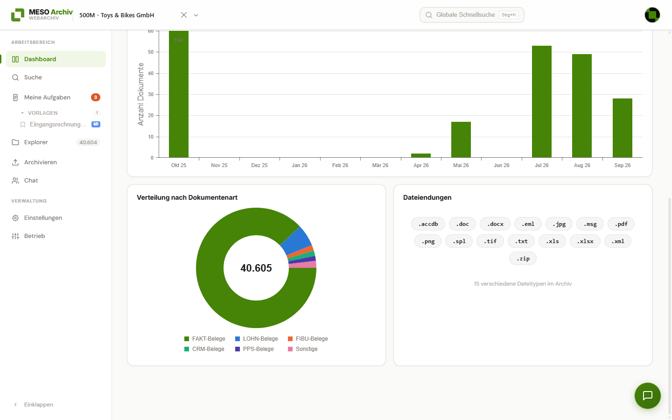Focus the Globale Schnellsuche search field
The image size is (672, 420).
pyautogui.click(x=472, y=15)
